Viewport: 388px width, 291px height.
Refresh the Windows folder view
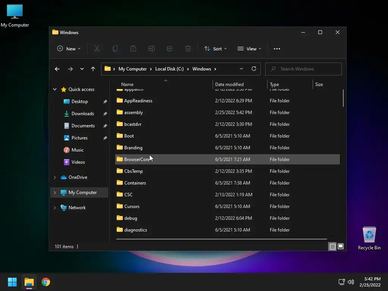click(253, 69)
